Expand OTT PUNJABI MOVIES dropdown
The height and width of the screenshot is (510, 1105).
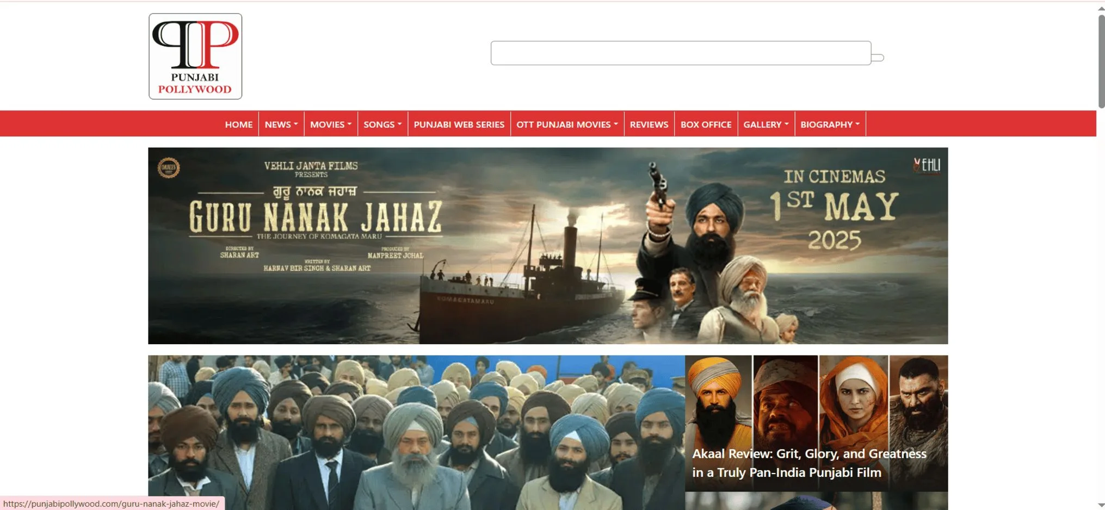pyautogui.click(x=567, y=124)
